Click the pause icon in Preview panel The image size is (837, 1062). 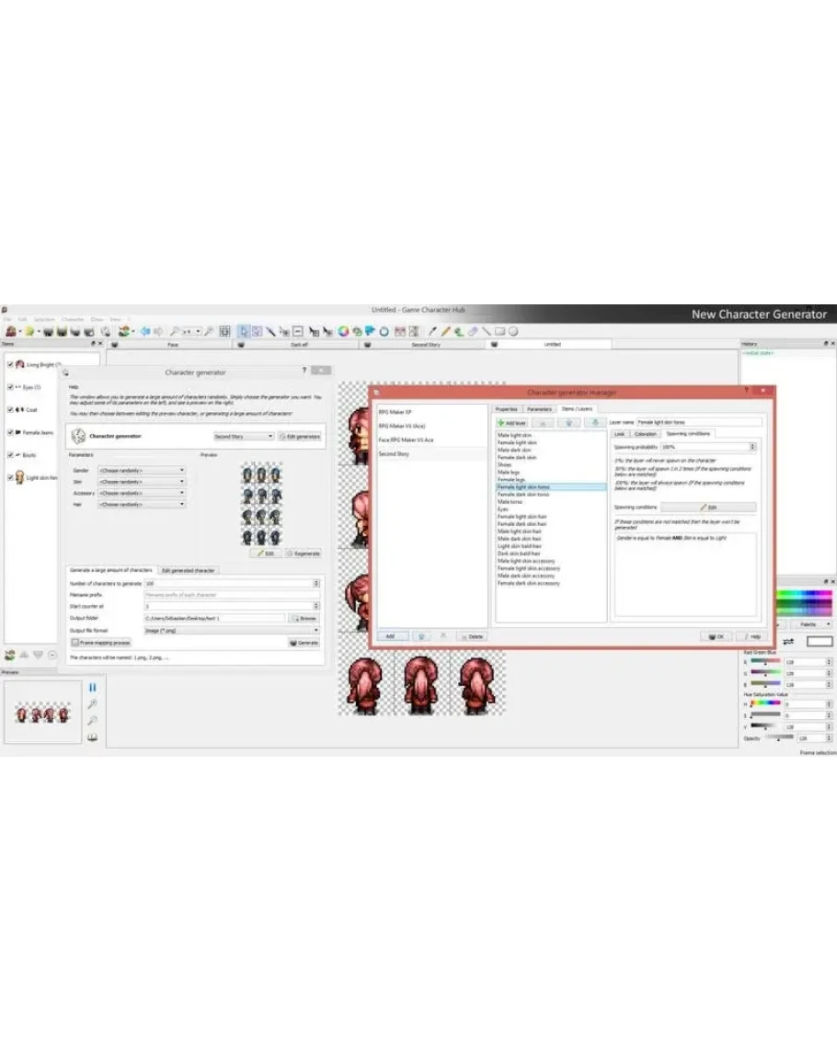(92, 687)
